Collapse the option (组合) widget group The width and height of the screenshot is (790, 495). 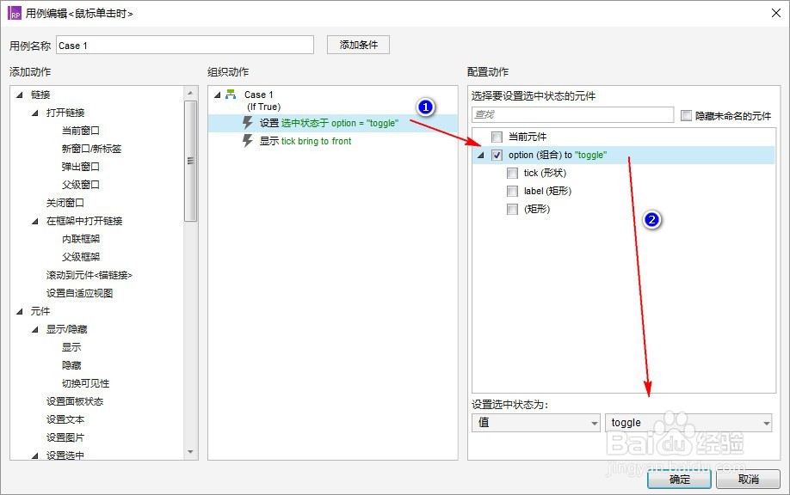[481, 155]
